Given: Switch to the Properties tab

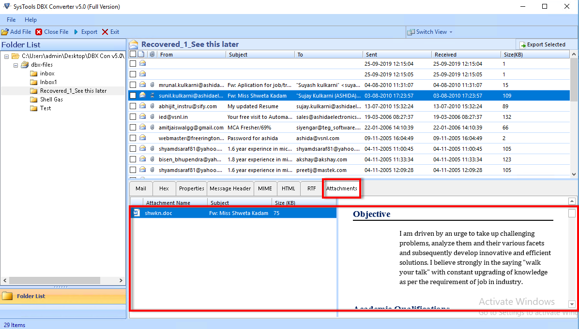Looking at the screenshot, I should (x=191, y=188).
